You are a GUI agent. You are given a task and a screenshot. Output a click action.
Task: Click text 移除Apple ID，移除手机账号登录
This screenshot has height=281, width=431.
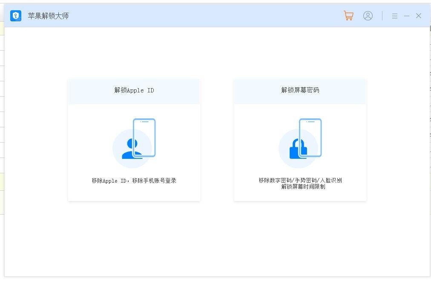(134, 181)
